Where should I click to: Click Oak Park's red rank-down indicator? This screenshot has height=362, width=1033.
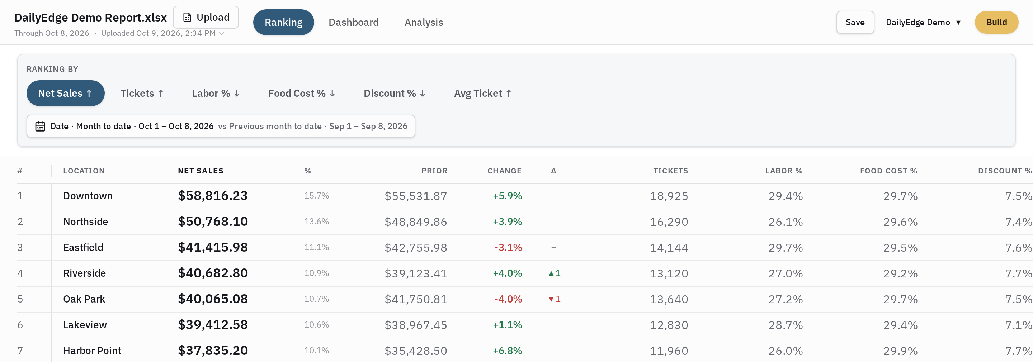[554, 299]
